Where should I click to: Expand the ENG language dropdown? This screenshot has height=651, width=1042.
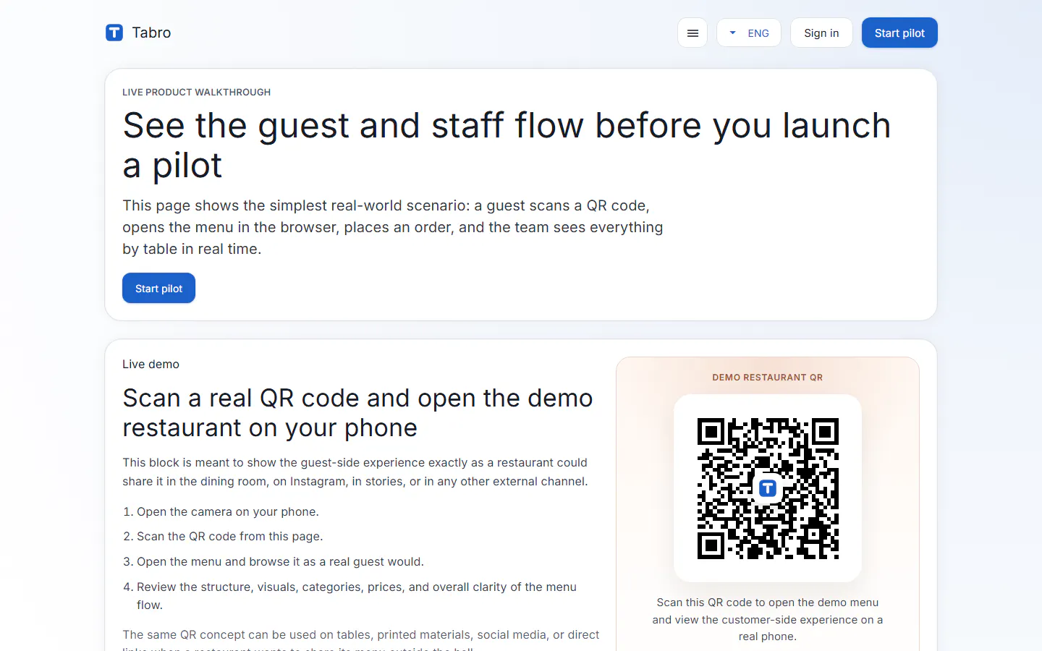(749, 33)
